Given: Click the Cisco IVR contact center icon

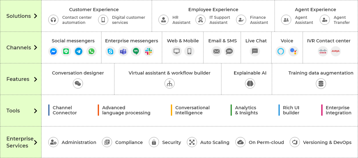Looking at the screenshot, I should point(323,51).
